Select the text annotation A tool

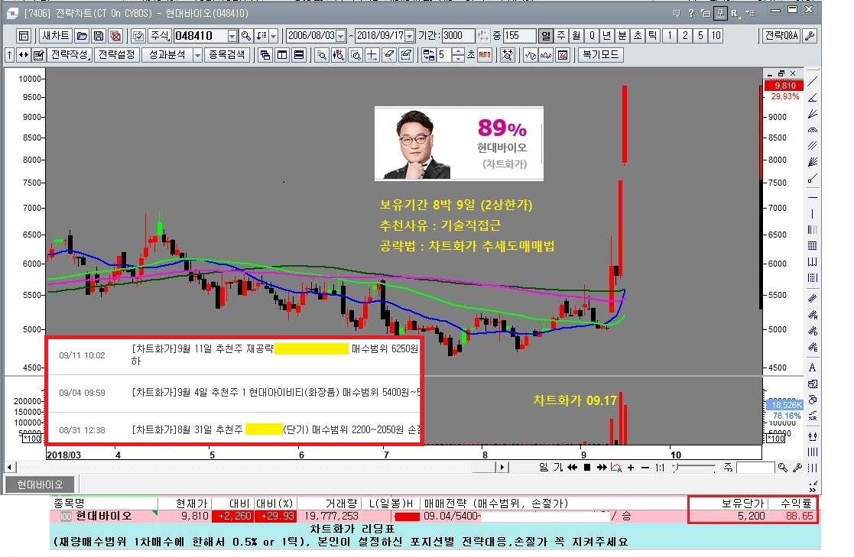[x=812, y=368]
